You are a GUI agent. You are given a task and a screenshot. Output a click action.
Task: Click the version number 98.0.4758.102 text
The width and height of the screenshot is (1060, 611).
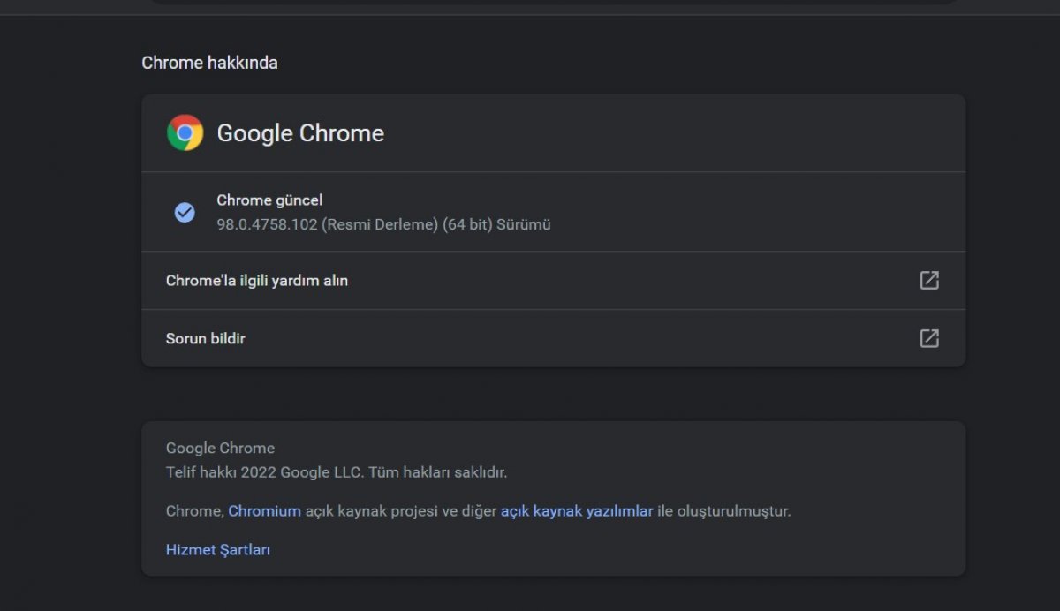coord(267,224)
